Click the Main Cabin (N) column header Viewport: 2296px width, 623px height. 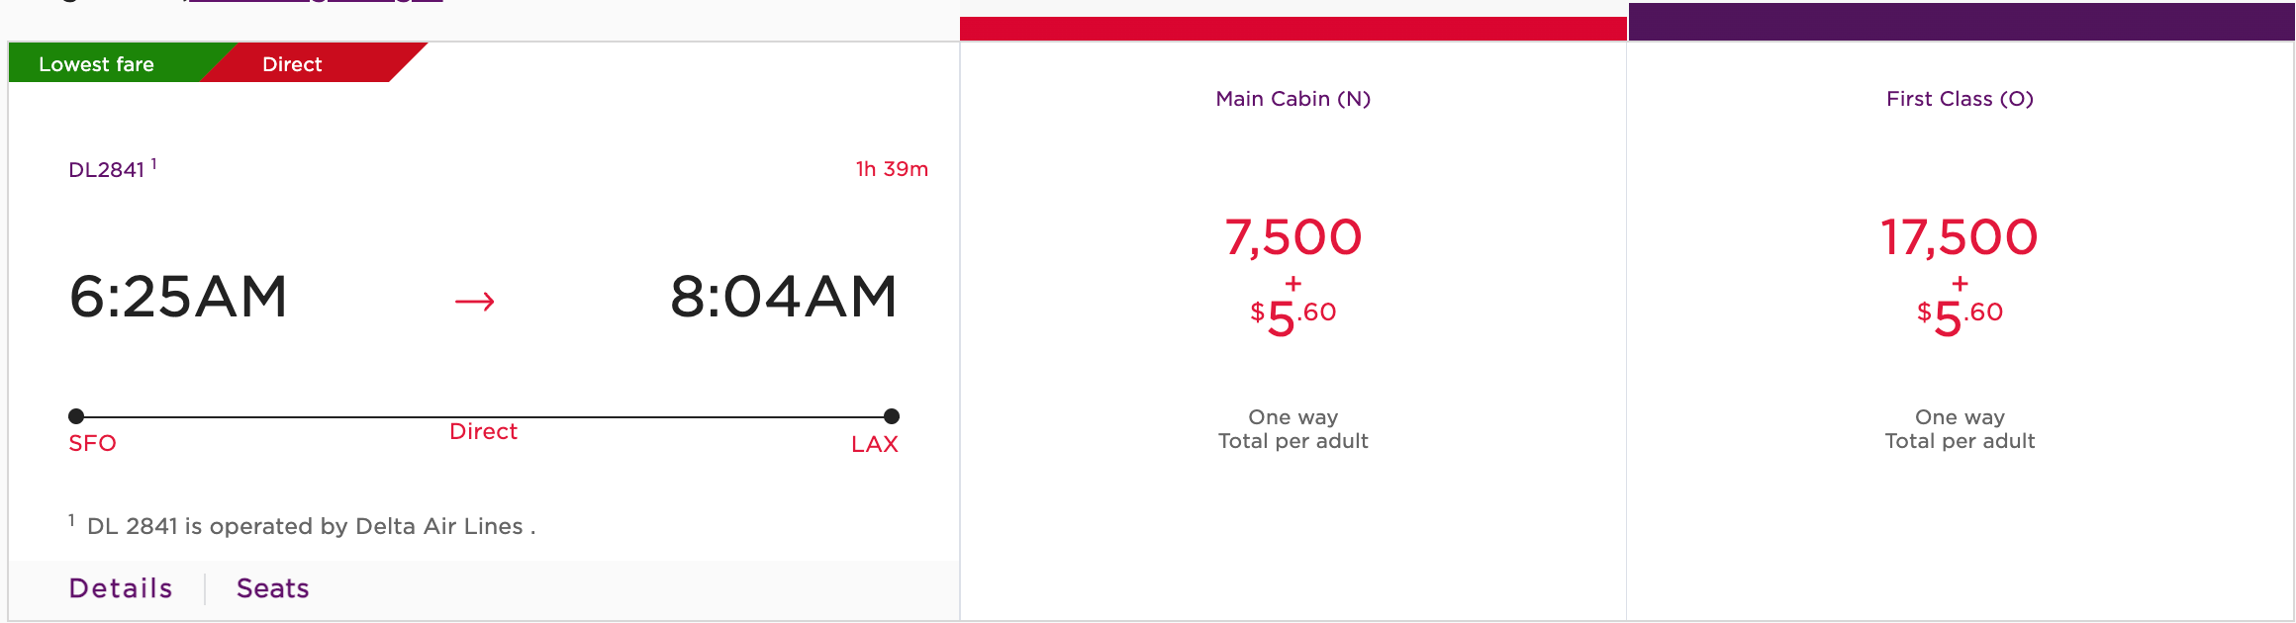pyautogui.click(x=1292, y=99)
